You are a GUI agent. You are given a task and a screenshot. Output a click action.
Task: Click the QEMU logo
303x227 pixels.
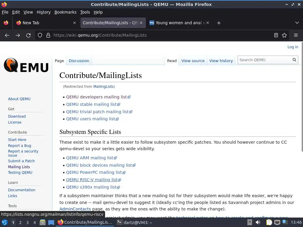tap(26, 65)
